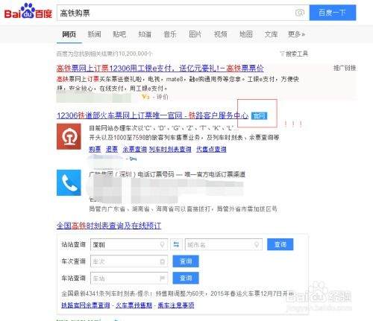Click 查询 button for 站站查询
This screenshot has width=373, height=321.
(x=280, y=244)
